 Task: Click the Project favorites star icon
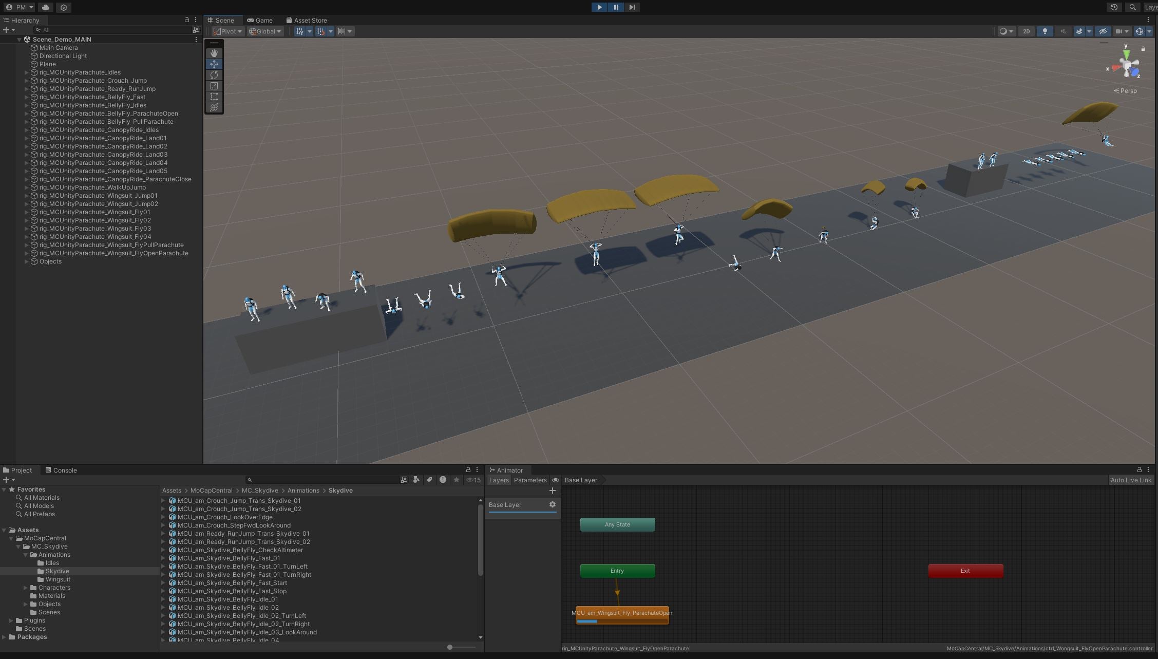[456, 480]
